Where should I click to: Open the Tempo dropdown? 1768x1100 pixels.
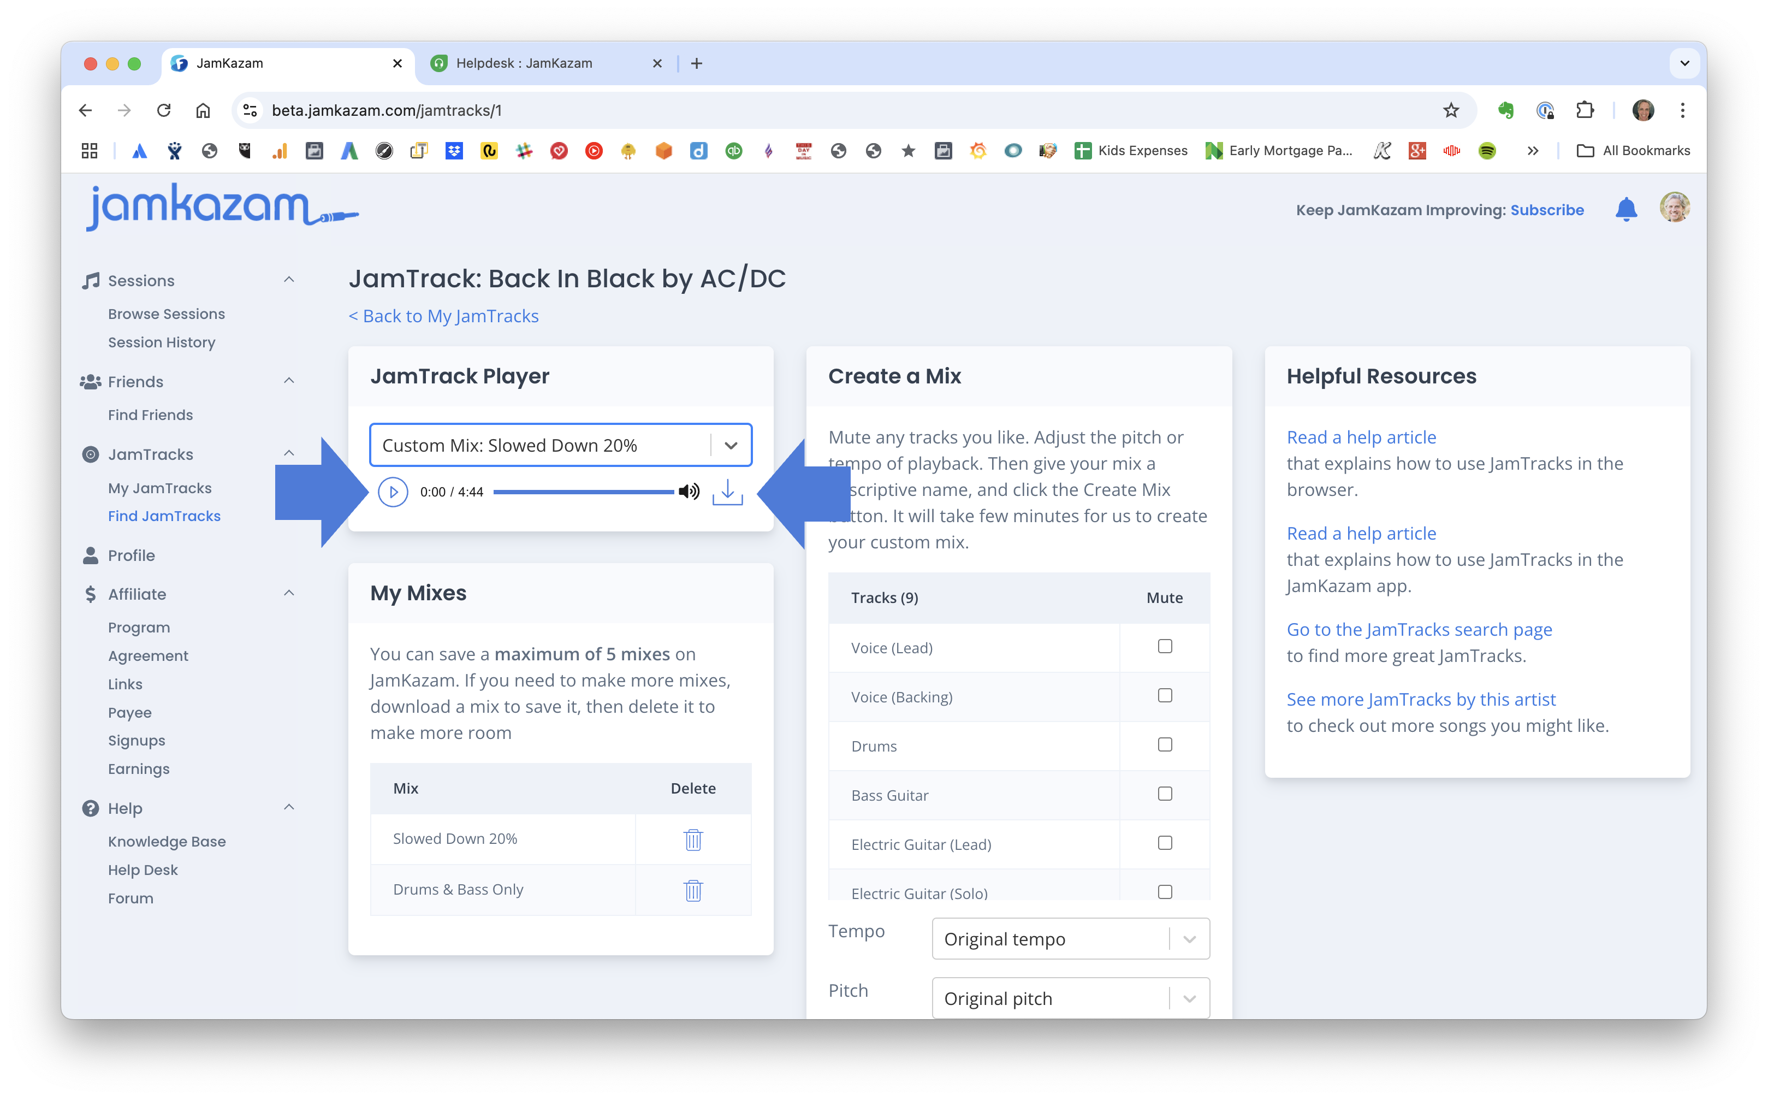1070,939
